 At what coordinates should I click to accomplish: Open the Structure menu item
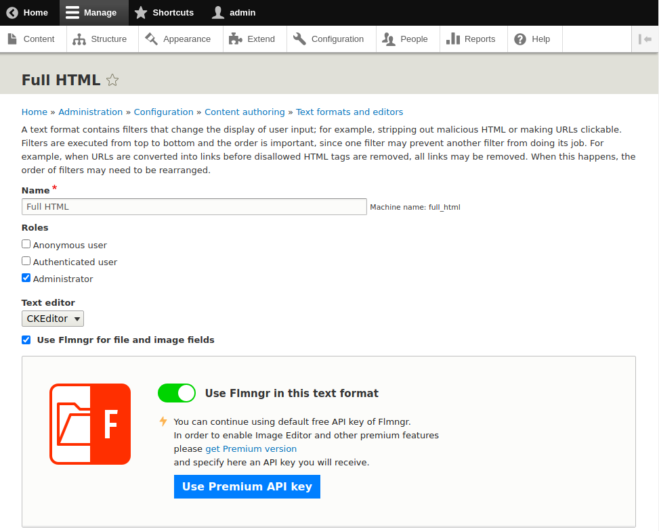102,39
